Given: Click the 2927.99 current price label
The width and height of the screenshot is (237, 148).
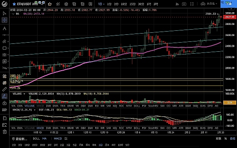Looking at the screenshot, I should pos(229,17).
